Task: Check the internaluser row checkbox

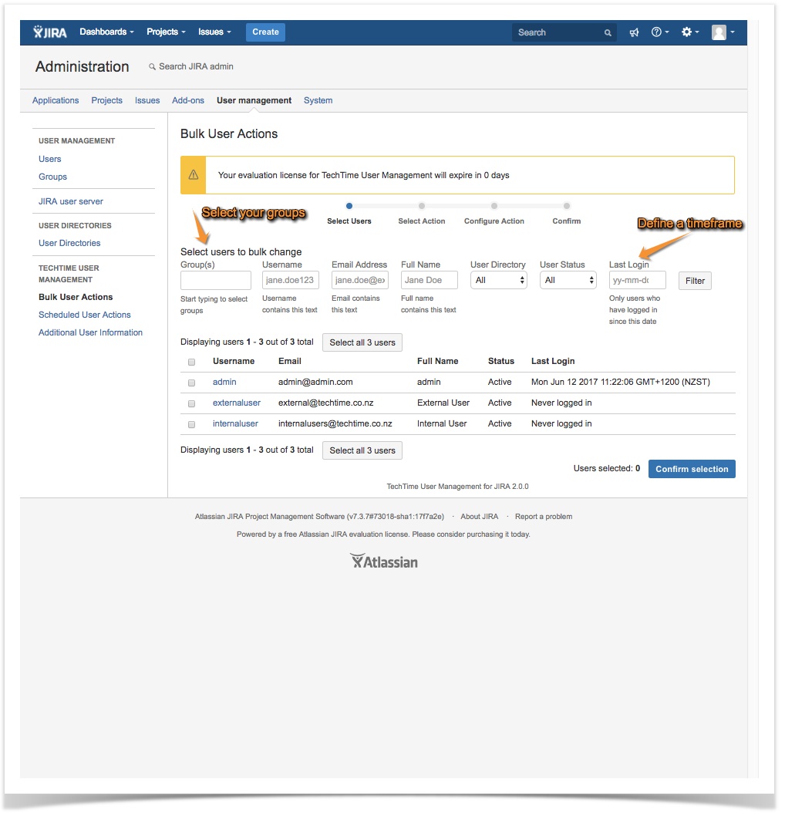Action: click(193, 427)
